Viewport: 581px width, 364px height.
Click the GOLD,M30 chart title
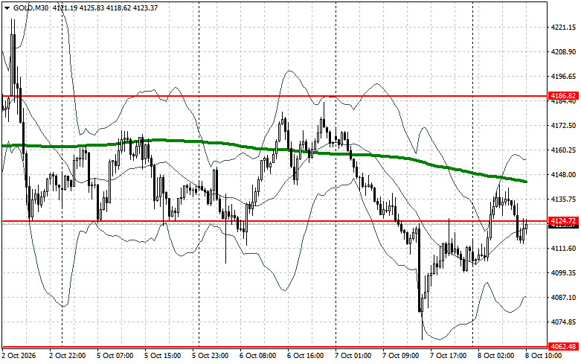[x=31, y=7]
